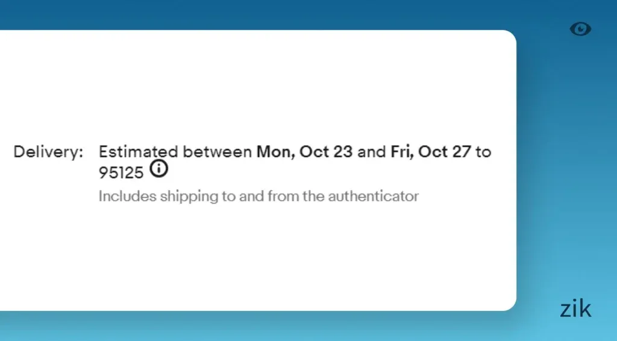This screenshot has height=341, width=617.
Task: Click the number 27 in the end date
Action: coord(461,152)
